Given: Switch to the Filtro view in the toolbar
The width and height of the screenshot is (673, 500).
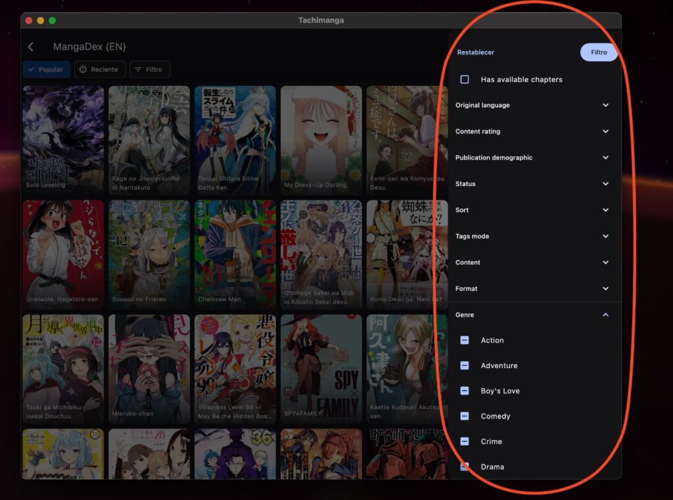Looking at the screenshot, I should pyautogui.click(x=598, y=52).
